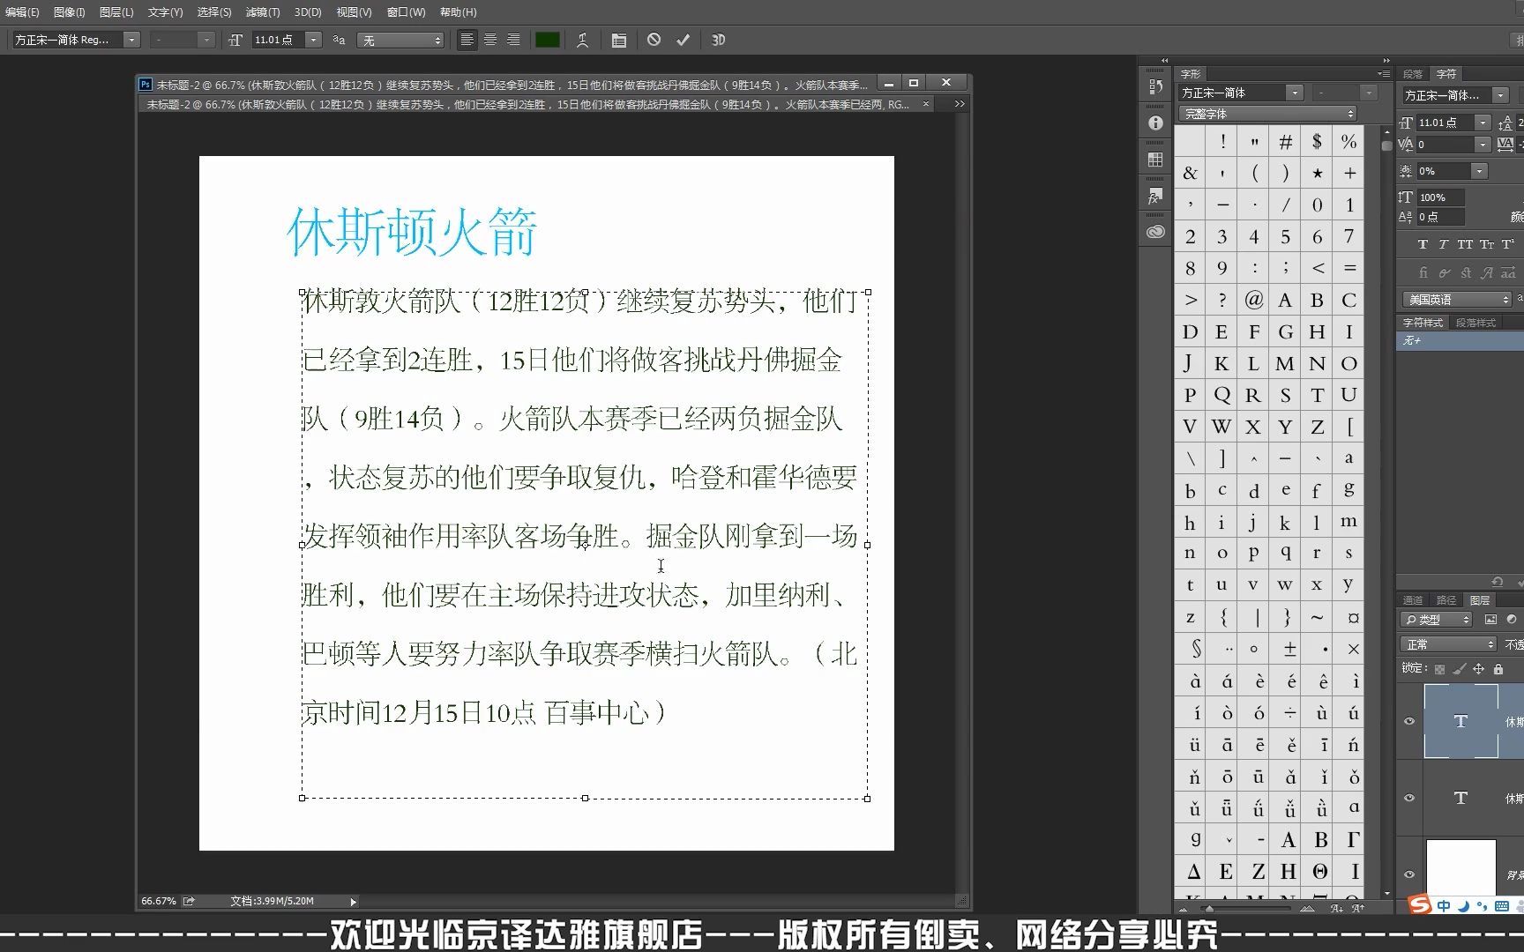The image size is (1524, 952).
Task: Commit the text edit with the checkmark
Action: [682, 40]
